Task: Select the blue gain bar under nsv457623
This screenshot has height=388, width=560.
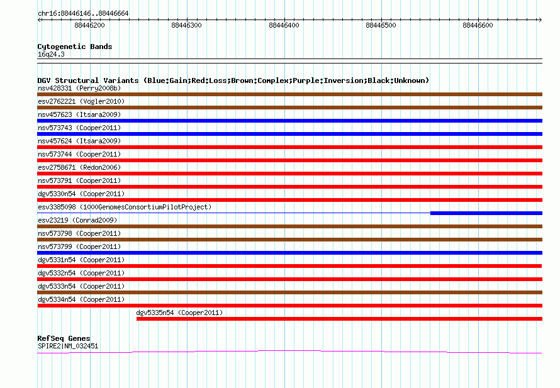Action: (x=289, y=121)
